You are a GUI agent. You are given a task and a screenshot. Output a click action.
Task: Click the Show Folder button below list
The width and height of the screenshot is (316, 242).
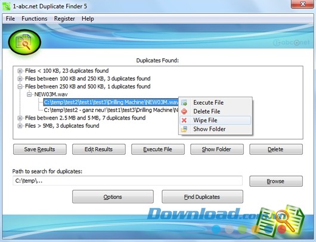[217, 149]
